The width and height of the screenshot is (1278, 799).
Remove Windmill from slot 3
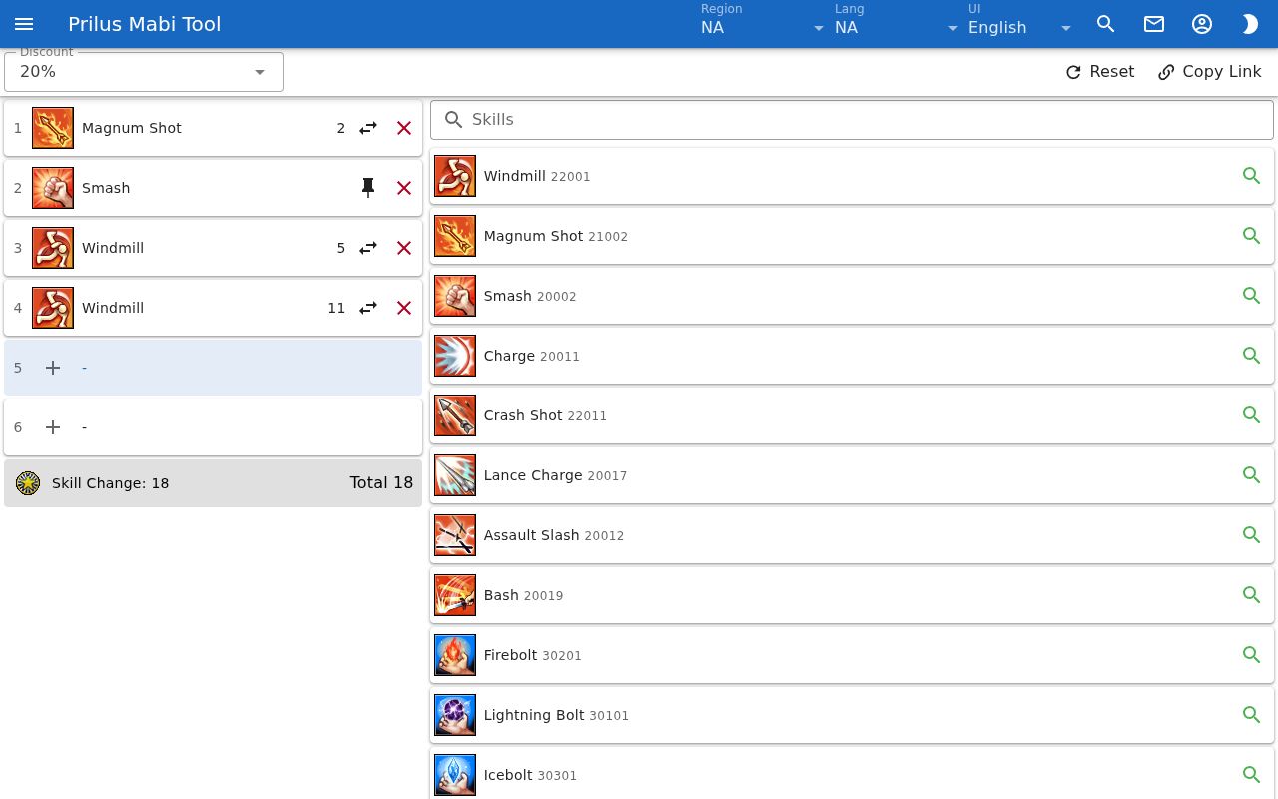pos(404,248)
